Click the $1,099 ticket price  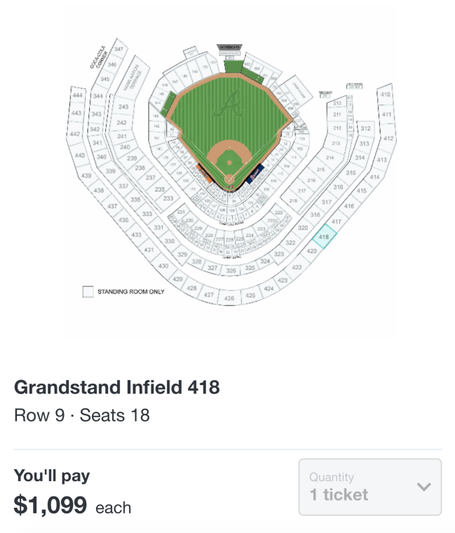pyautogui.click(x=50, y=505)
